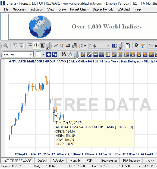This screenshot has height=169, width=157.
Task: Click the redo arrow icon
Action: pos(21,46)
